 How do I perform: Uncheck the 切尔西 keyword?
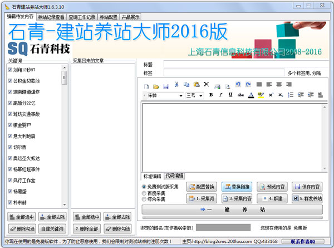point(10,147)
